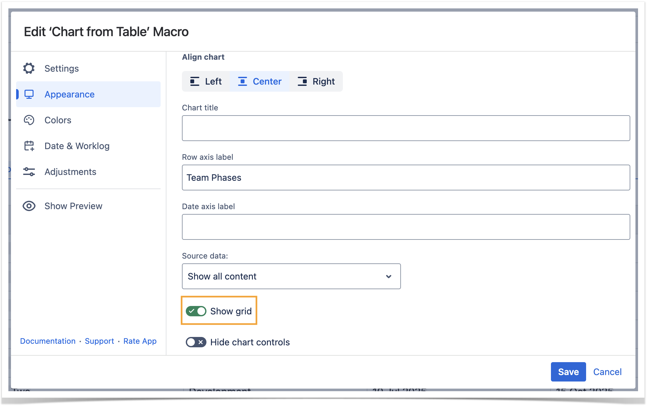649x407 pixels.
Task: Select Center chart alignment
Action: coord(260,81)
